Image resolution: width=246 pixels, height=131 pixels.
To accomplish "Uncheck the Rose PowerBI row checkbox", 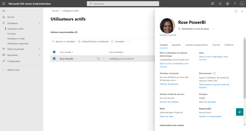I will 54,58.
